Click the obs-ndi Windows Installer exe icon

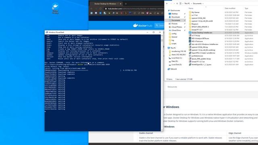[190, 44]
